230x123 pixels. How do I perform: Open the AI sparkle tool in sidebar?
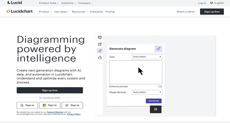[100, 51]
